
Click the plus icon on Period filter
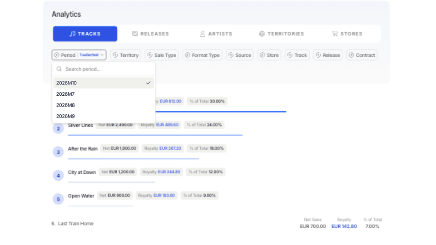pos(56,55)
